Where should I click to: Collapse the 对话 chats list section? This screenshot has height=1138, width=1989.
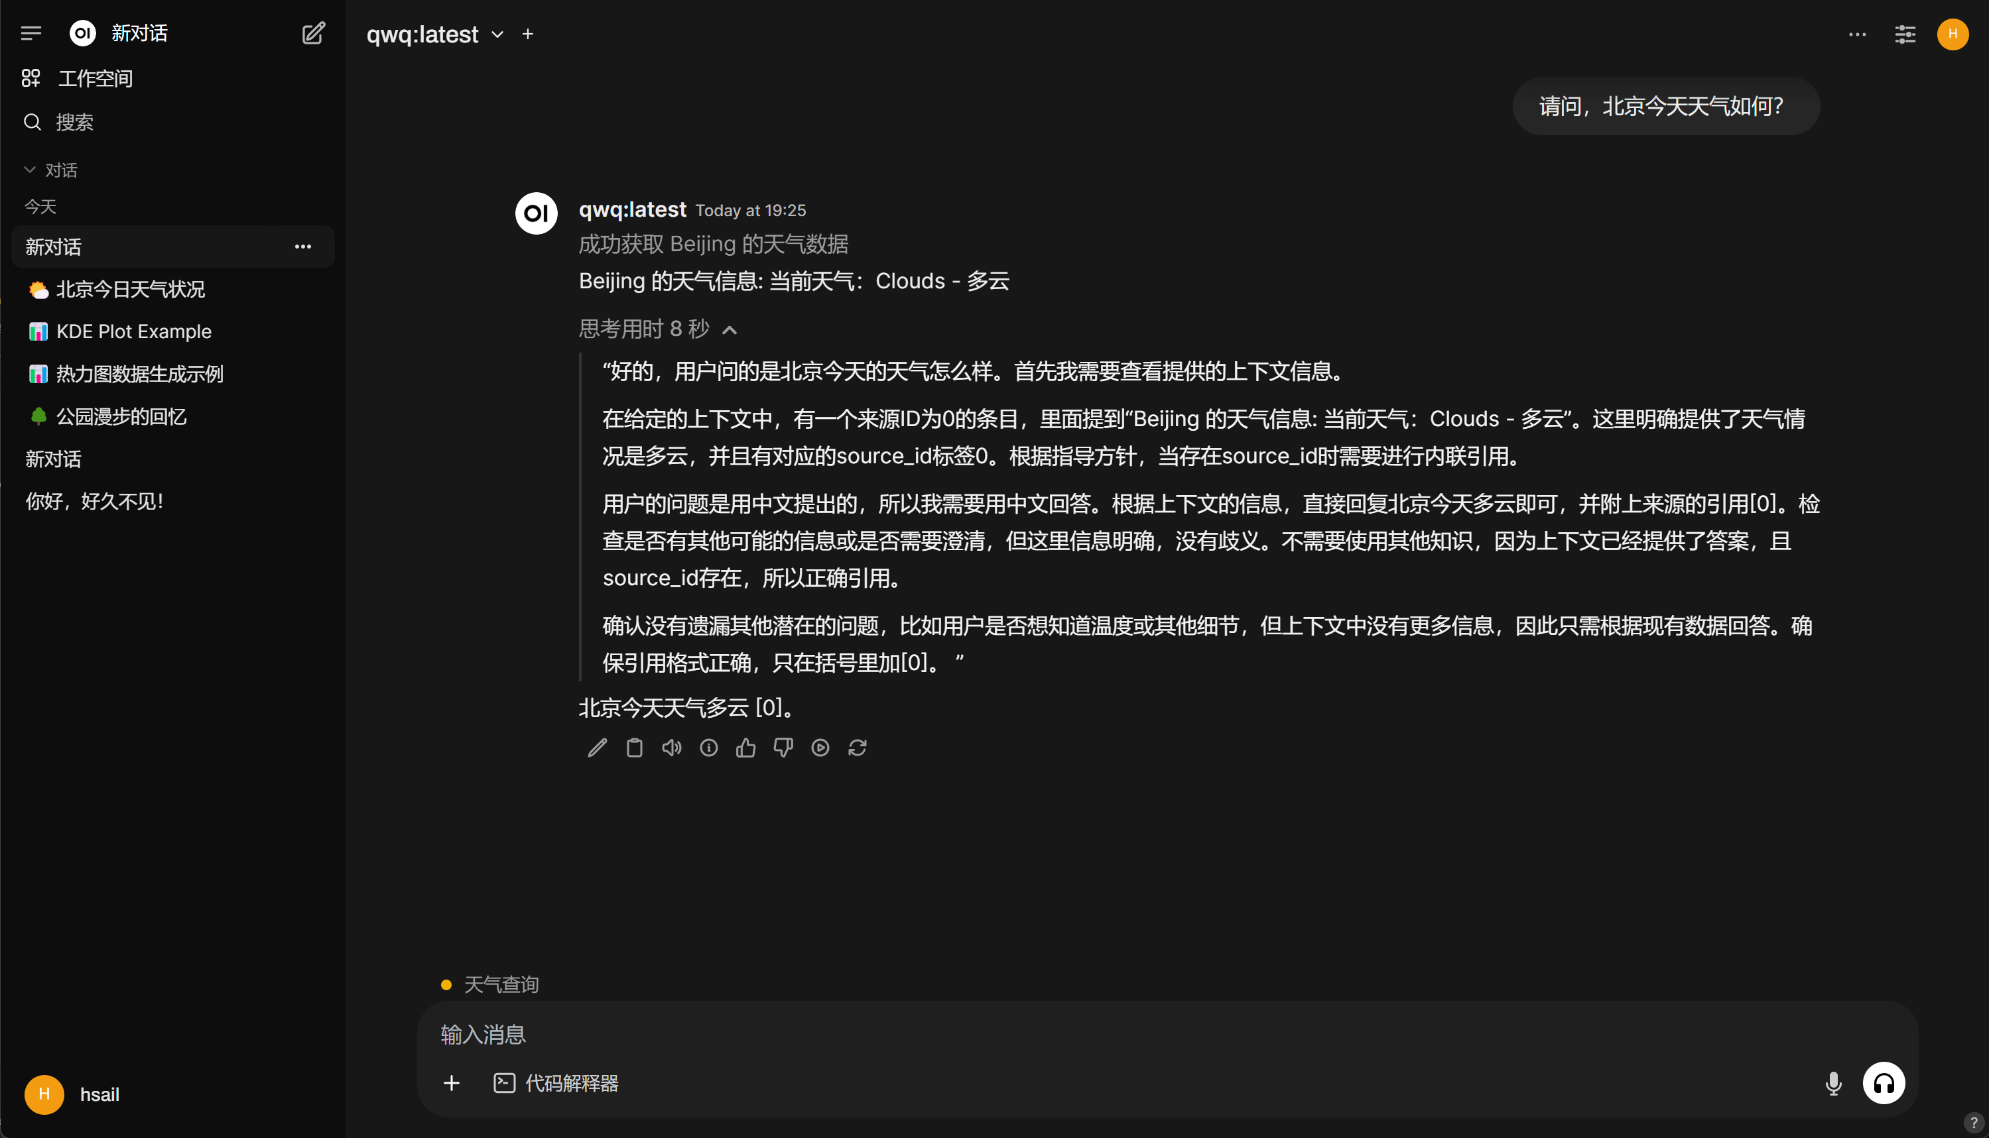(x=51, y=170)
